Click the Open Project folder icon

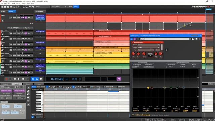[x=5, y=7]
